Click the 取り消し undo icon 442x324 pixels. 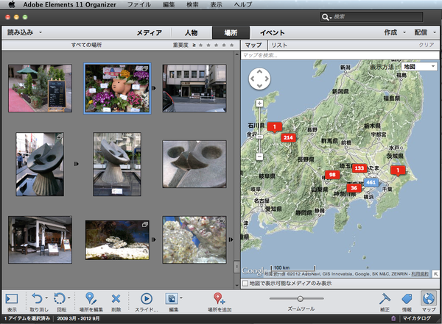(x=37, y=298)
